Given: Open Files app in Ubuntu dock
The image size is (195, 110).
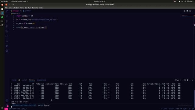Looking at the screenshot, I should 2,9.
